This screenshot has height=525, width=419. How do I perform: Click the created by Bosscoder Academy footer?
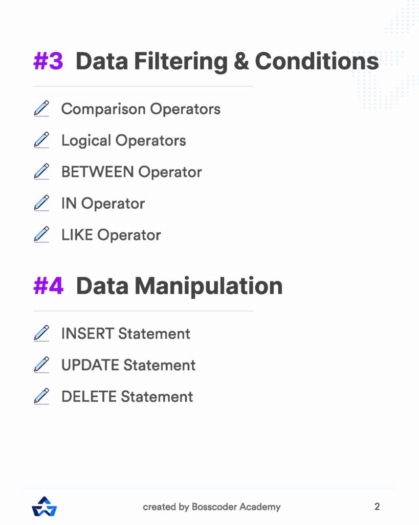(211, 507)
